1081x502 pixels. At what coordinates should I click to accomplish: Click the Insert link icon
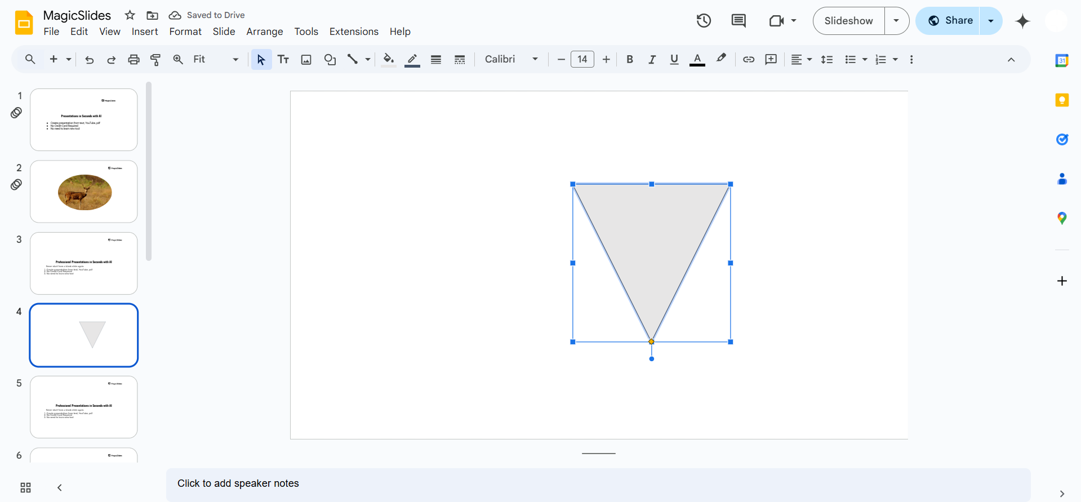pyautogui.click(x=748, y=59)
